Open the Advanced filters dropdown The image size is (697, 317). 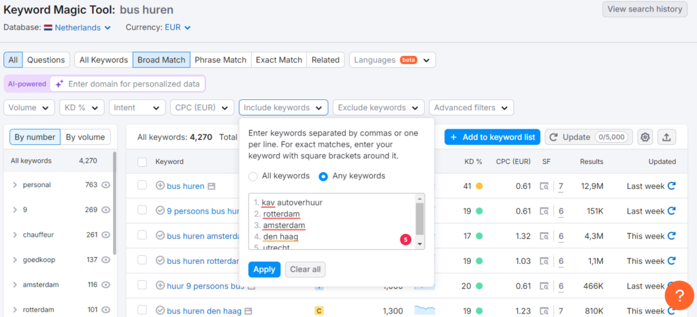click(471, 107)
